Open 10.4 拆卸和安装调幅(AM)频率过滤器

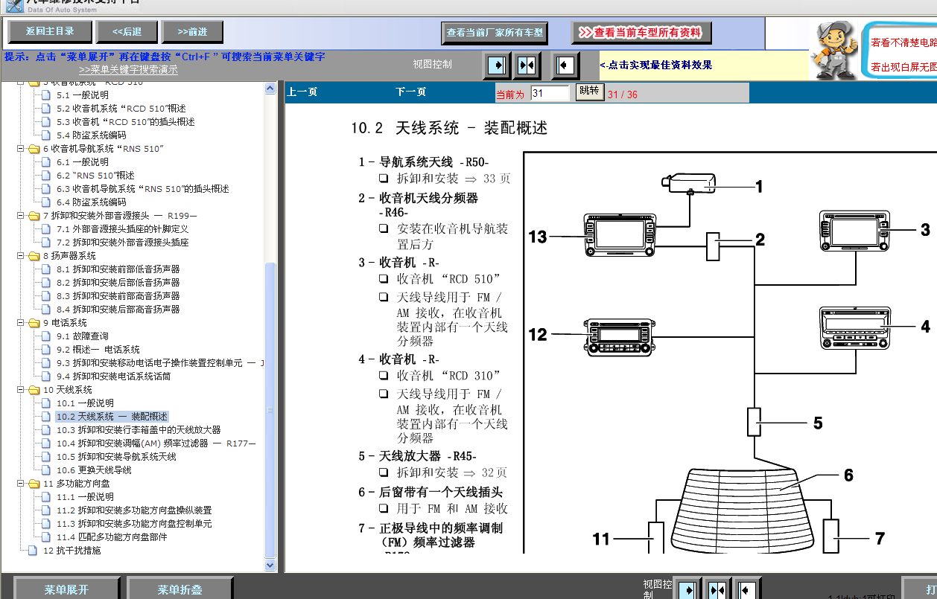156,443
